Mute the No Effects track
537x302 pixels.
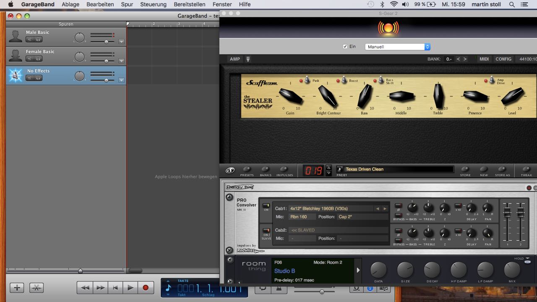tap(30, 78)
